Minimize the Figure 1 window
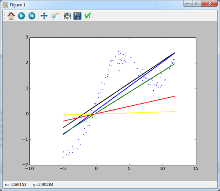This screenshot has width=220, height=191. pyautogui.click(x=188, y=4)
